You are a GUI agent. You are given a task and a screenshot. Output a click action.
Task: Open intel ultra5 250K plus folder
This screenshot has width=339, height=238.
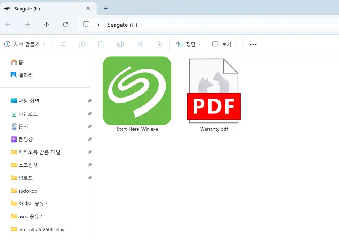tap(38, 229)
